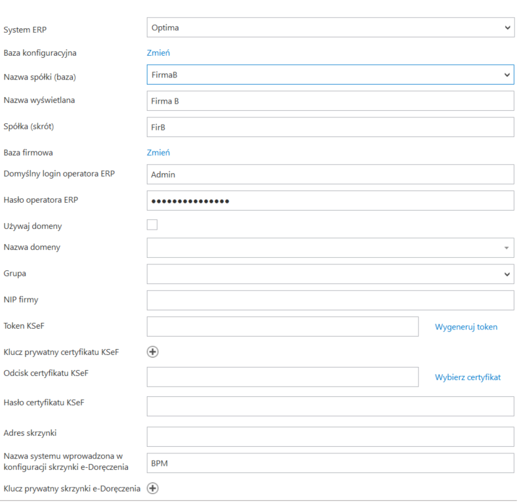519x502 pixels.
Task: Click Zmień link next to Baza konfiguracyjna
Action: point(158,52)
